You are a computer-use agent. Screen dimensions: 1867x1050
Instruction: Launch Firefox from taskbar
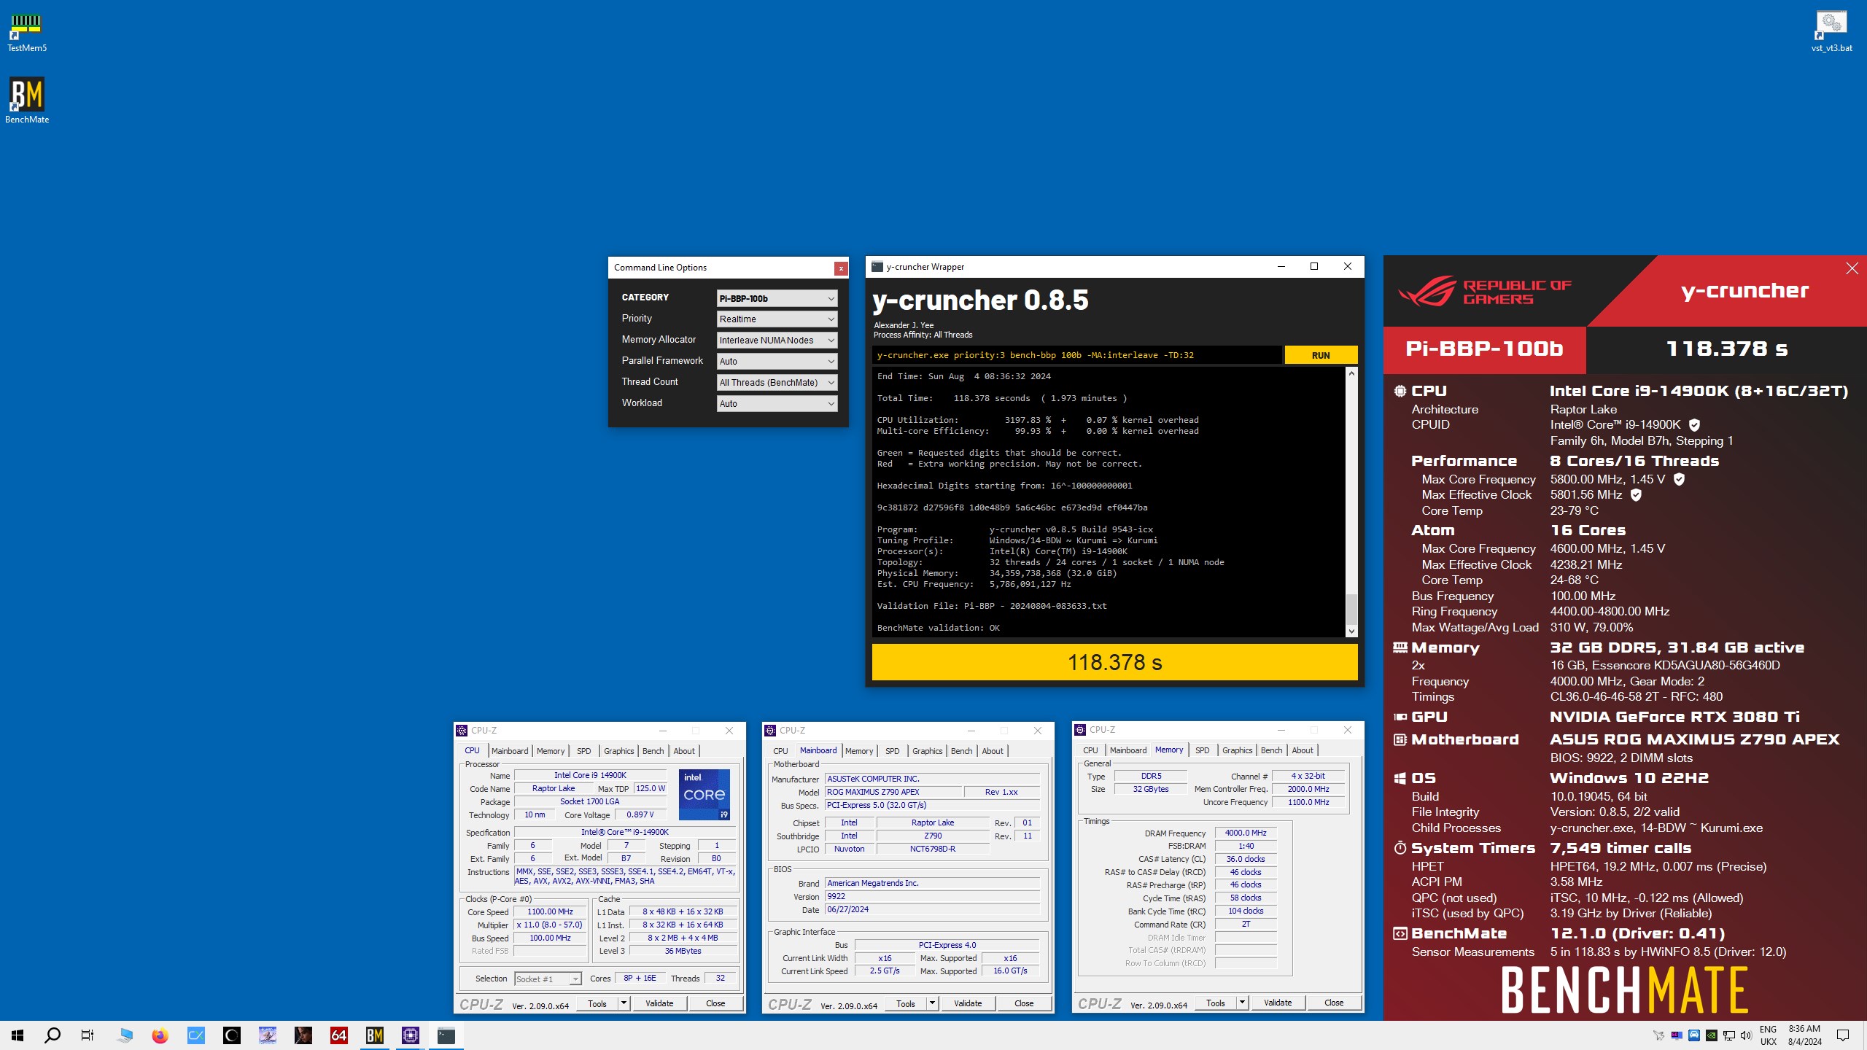pos(160,1035)
